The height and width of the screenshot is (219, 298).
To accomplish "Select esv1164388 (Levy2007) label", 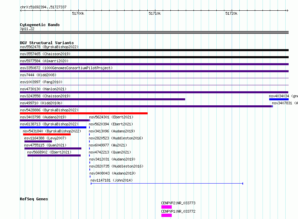I will (45, 138).
